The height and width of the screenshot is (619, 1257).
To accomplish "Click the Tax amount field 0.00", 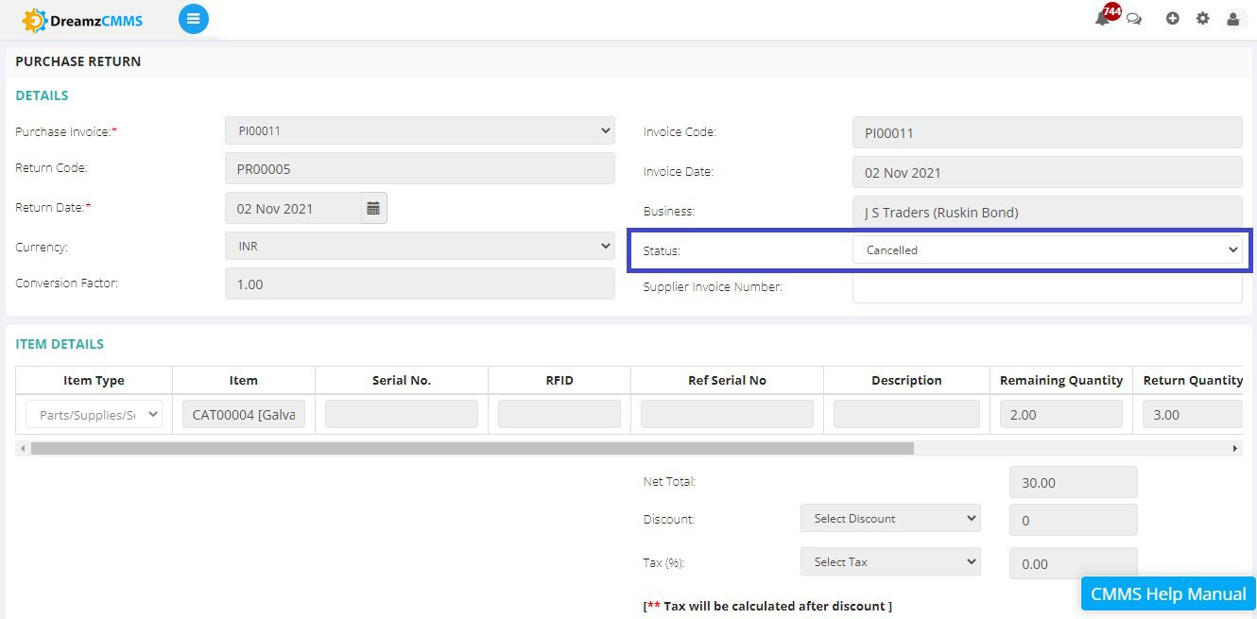I will (1074, 563).
